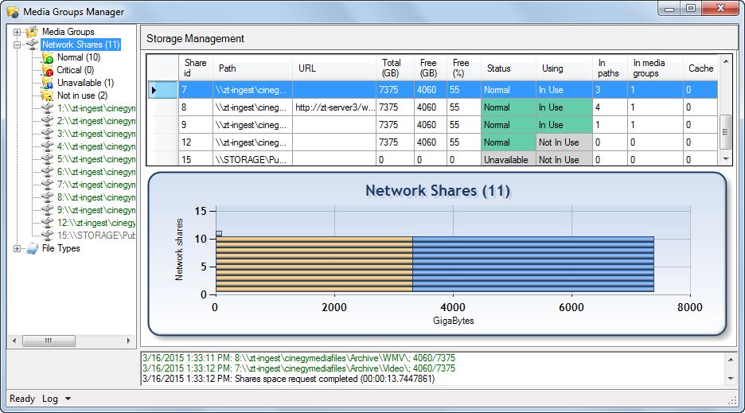Select Unavailable (1) tree item
The width and height of the screenshot is (745, 413).
click(85, 84)
